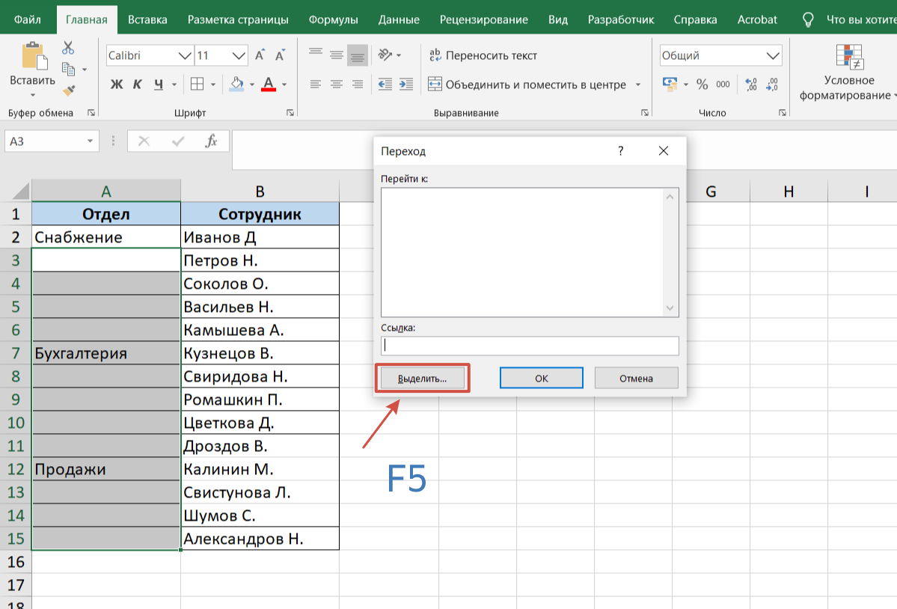The image size is (897, 609).
Task: Click the Borders icon
Action: 197,84
